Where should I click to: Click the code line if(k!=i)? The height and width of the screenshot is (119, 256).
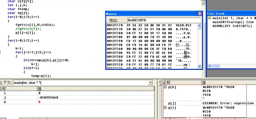click(x=31, y=68)
